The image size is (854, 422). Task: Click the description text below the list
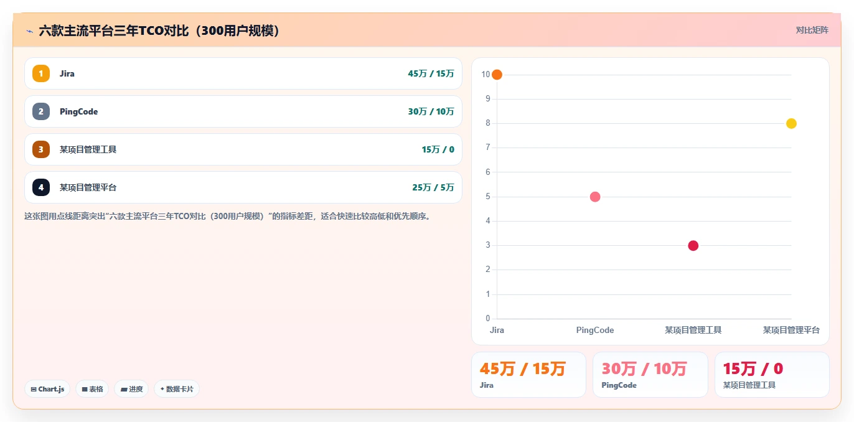[x=227, y=217]
